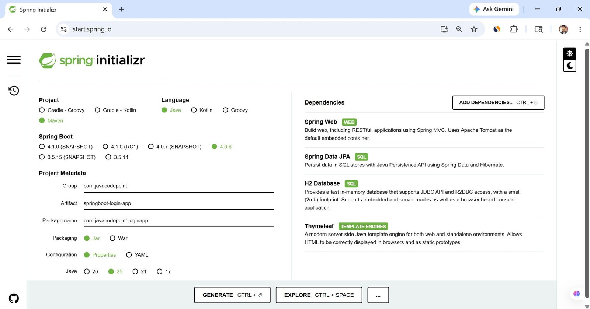Click the TEMPLATE ENGINES tag badge

coord(363,227)
